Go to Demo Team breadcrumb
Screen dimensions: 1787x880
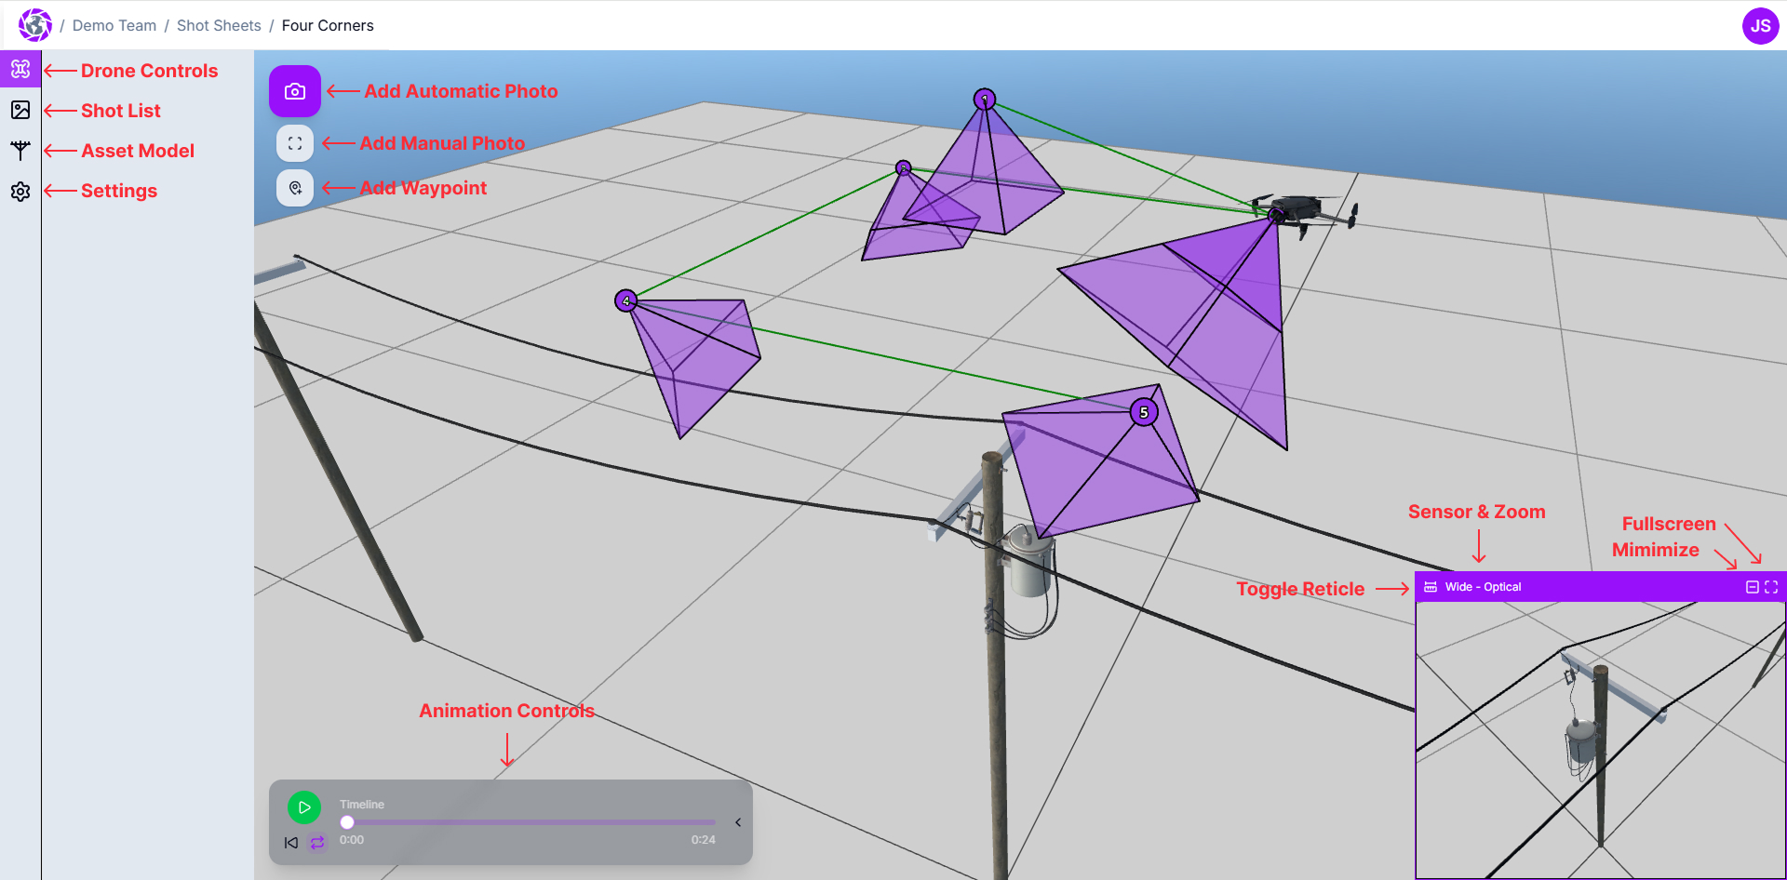pos(114,25)
